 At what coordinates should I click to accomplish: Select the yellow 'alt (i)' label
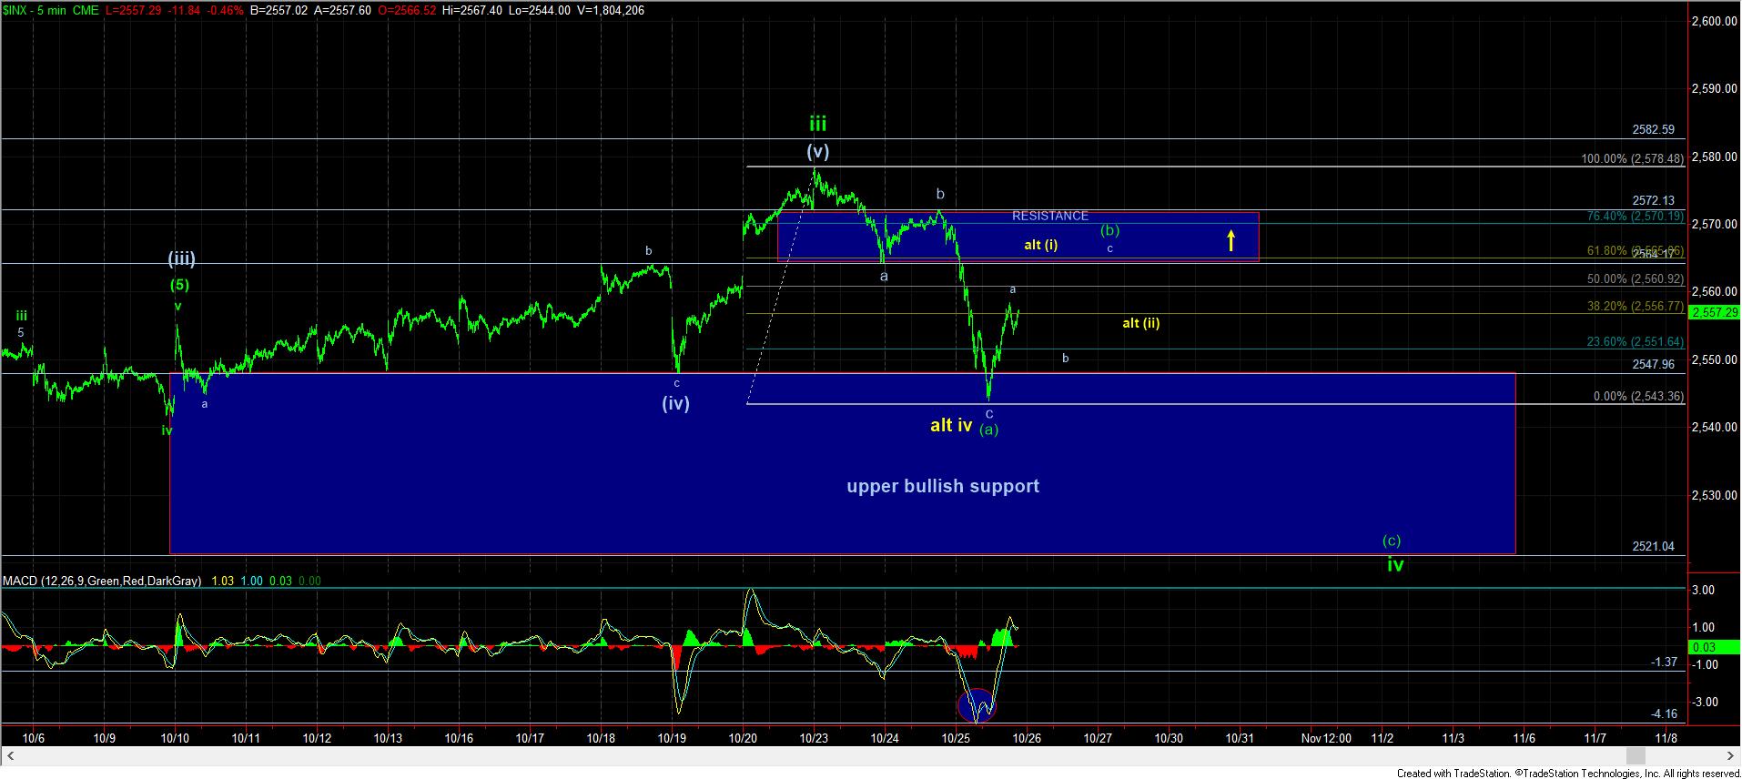(x=1040, y=245)
